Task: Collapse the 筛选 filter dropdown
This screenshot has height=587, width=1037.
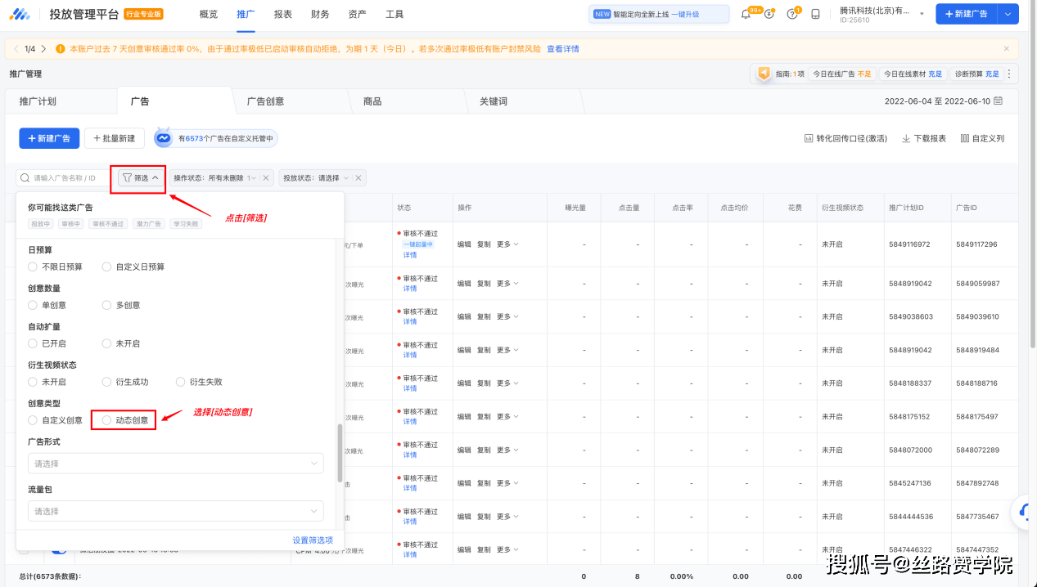Action: [x=140, y=177]
